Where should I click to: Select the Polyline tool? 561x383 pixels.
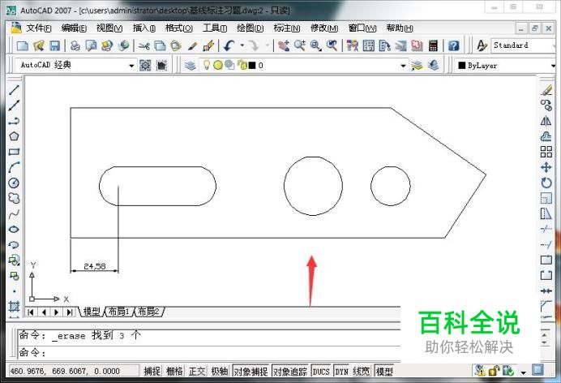click(x=14, y=121)
